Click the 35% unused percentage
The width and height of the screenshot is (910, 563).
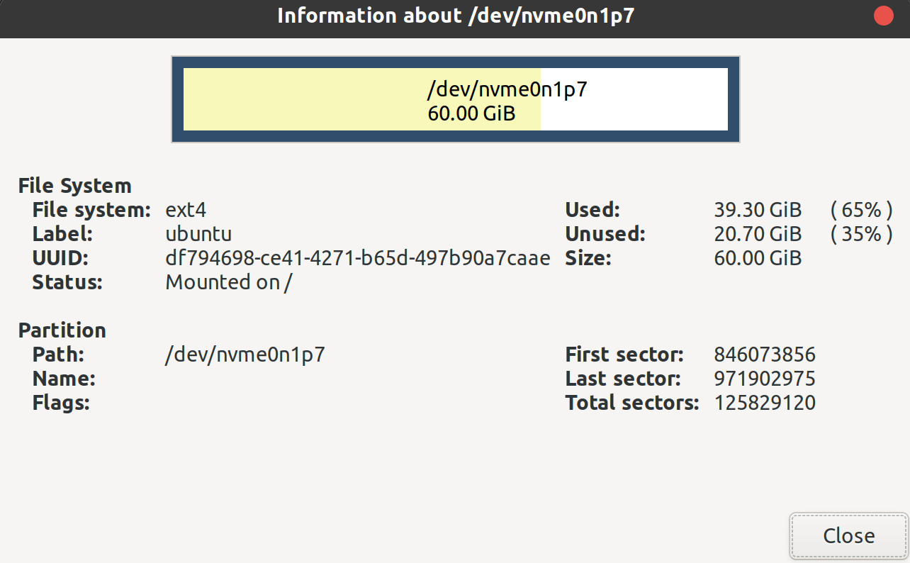coord(861,234)
